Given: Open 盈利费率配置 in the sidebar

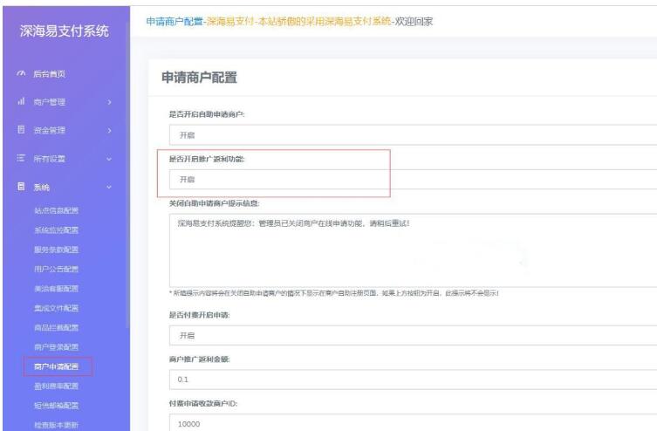Looking at the screenshot, I should tap(56, 386).
